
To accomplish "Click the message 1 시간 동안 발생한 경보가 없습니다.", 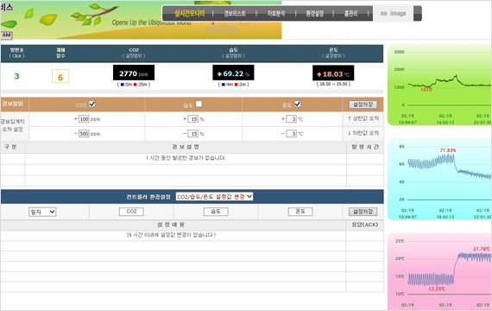I will click(186, 158).
